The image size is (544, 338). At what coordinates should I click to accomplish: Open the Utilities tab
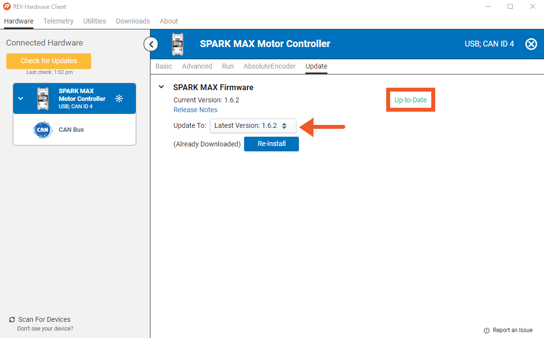(x=95, y=21)
